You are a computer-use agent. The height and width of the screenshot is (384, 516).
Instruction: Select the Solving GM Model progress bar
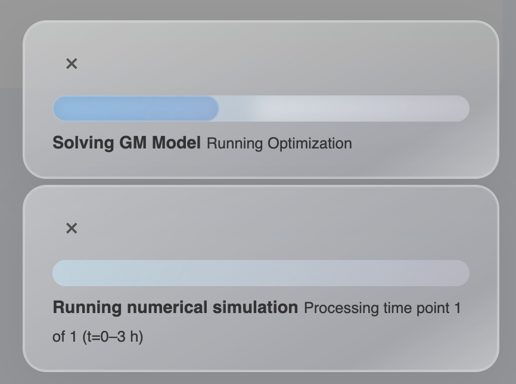[x=260, y=108]
